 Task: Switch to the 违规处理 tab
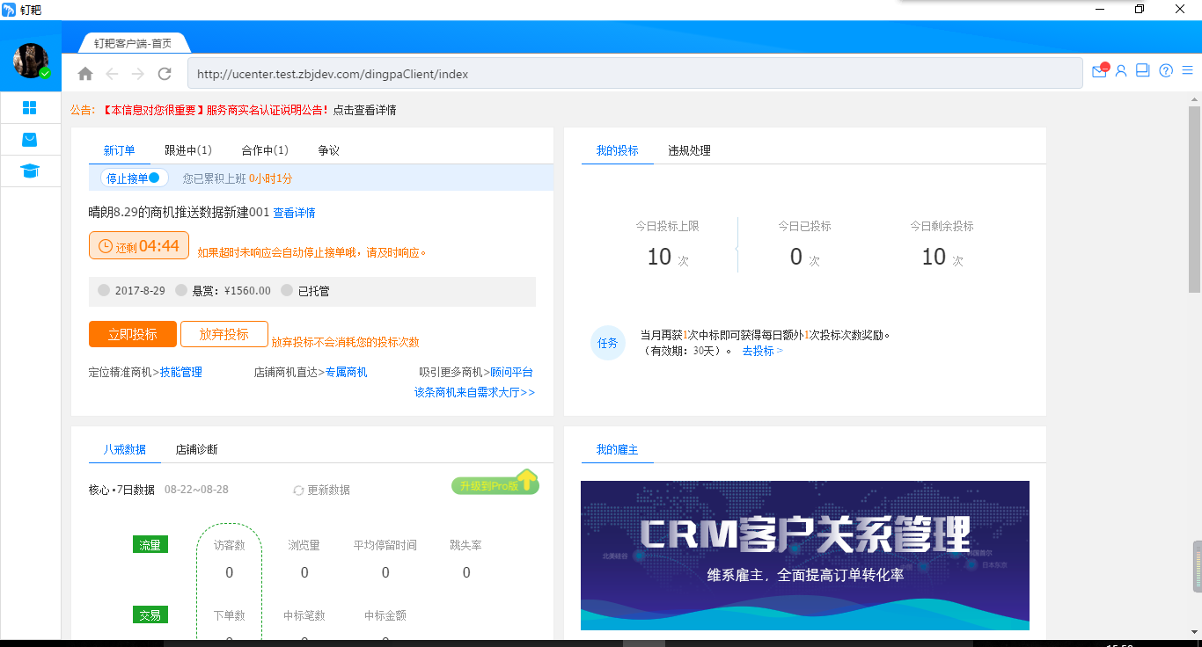pos(689,150)
